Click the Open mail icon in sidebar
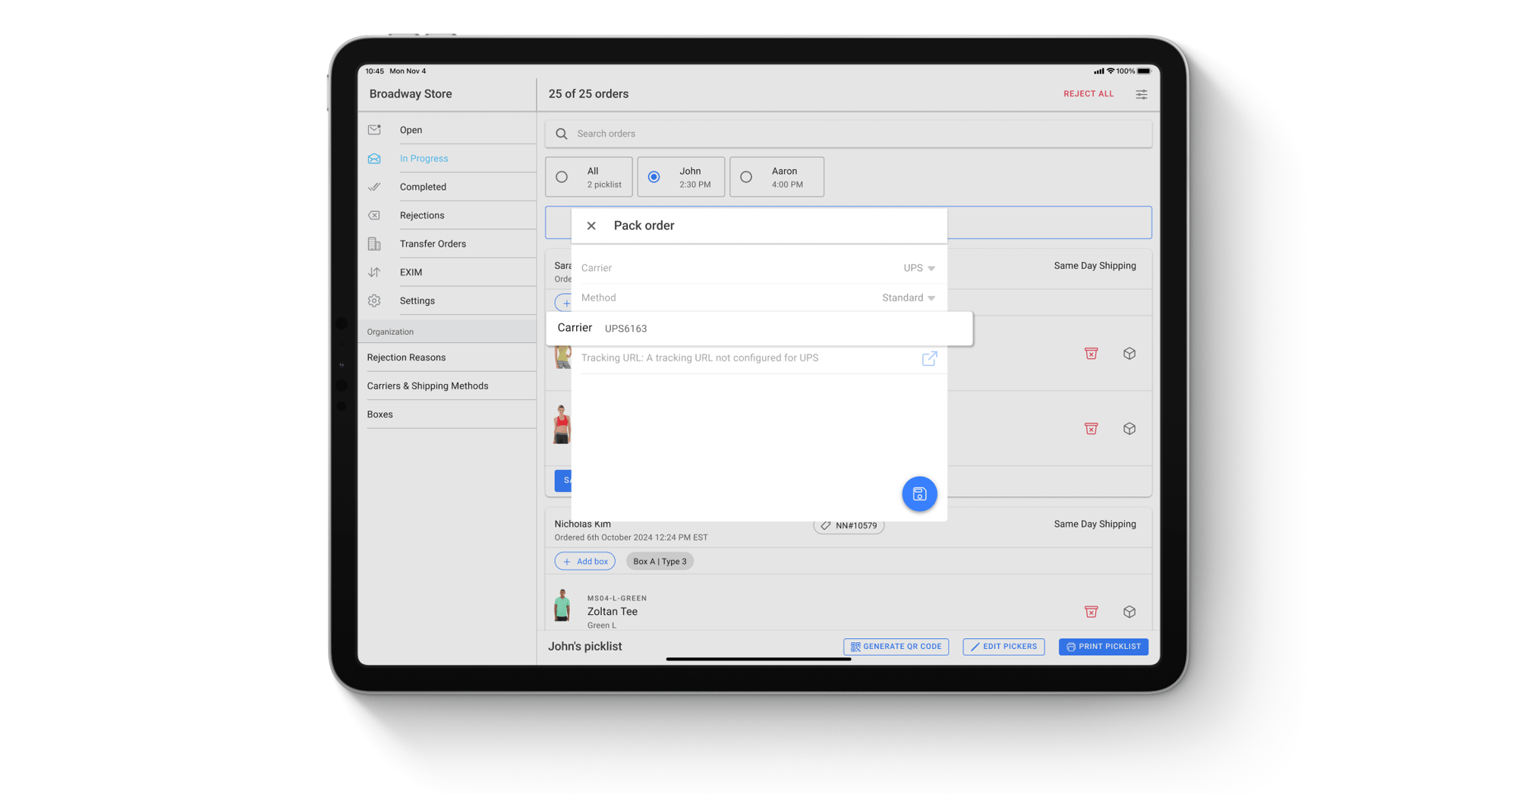The height and width of the screenshot is (794, 1518). point(374,130)
